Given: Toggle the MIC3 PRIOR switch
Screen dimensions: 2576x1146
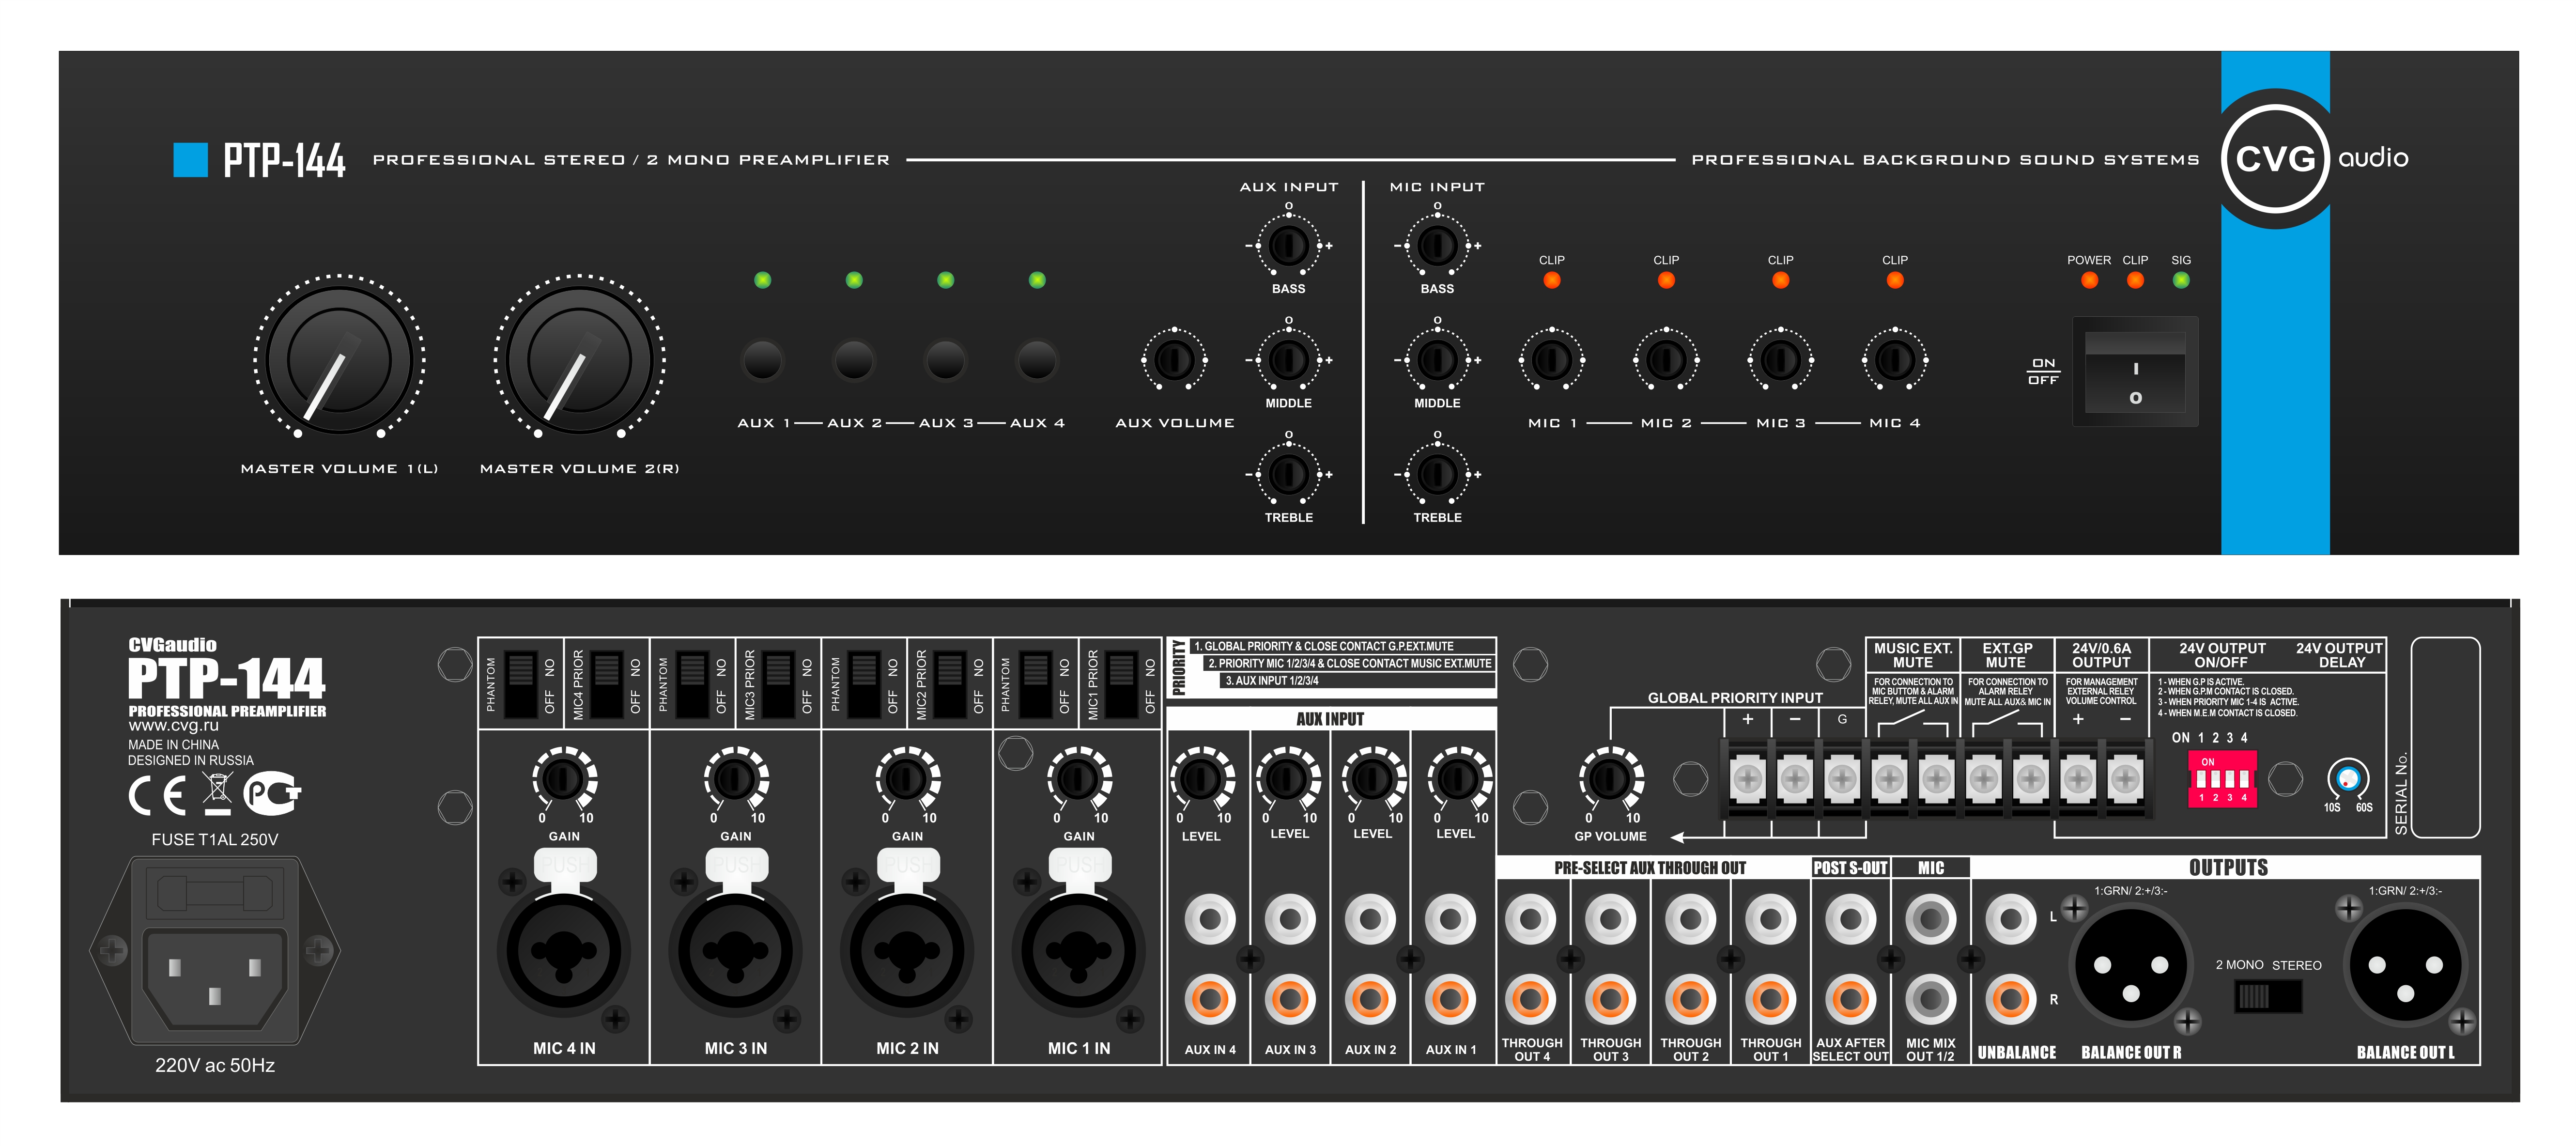Looking at the screenshot, I should pos(778,685).
